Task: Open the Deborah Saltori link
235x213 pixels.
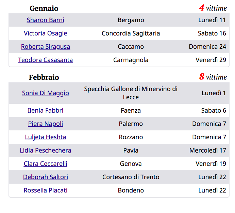Action: (45, 177)
